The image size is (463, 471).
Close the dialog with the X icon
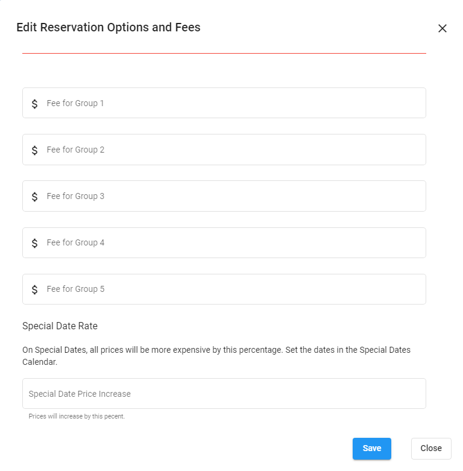[x=443, y=28]
